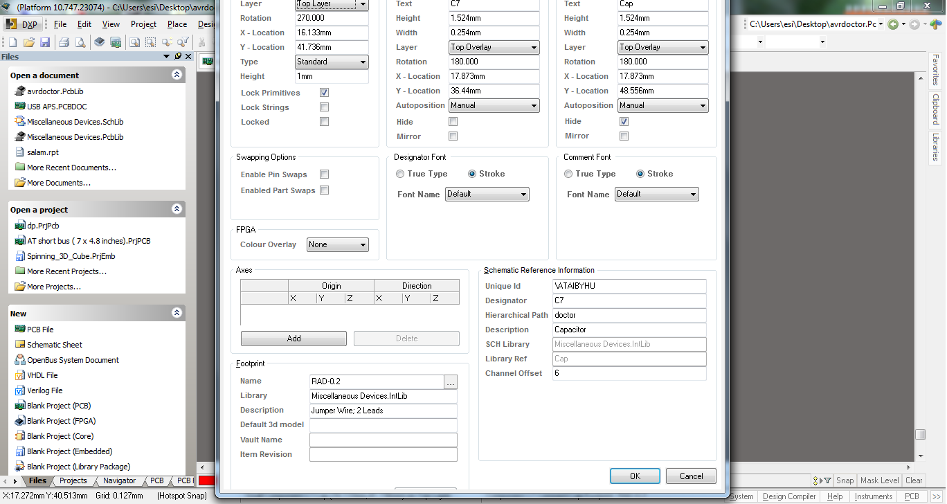The image size is (947, 504).
Task: Switch to the Projects panel tab
Action: click(73, 480)
